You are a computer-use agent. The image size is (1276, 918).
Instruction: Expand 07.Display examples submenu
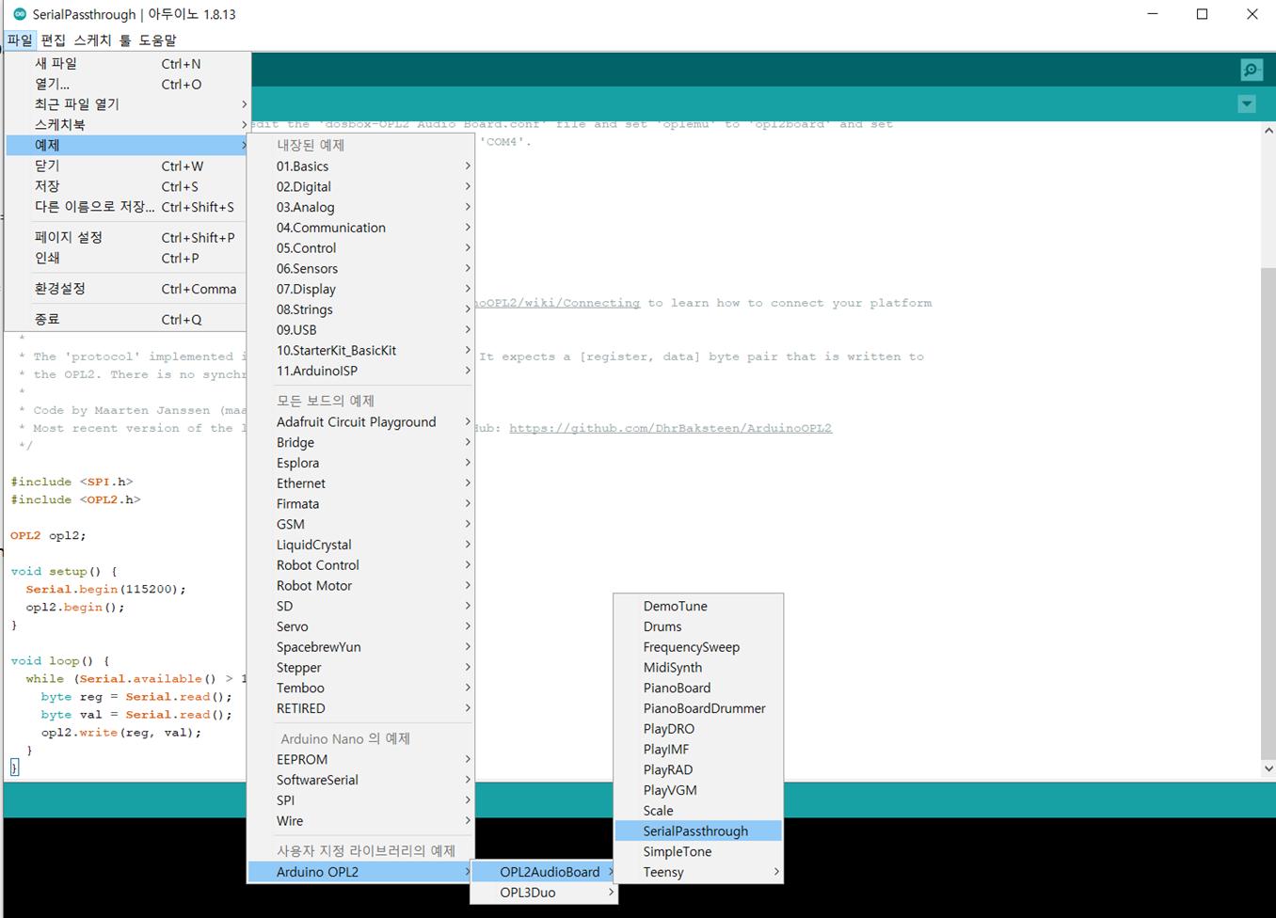pyautogui.click(x=360, y=289)
